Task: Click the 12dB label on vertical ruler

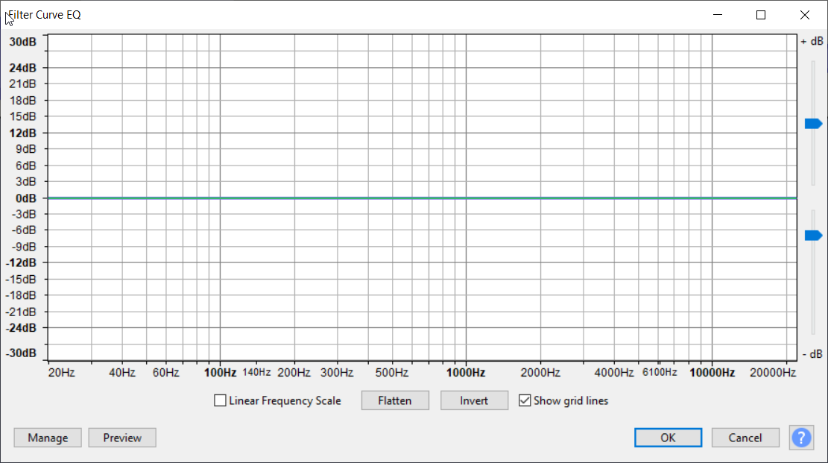Action: (x=22, y=133)
